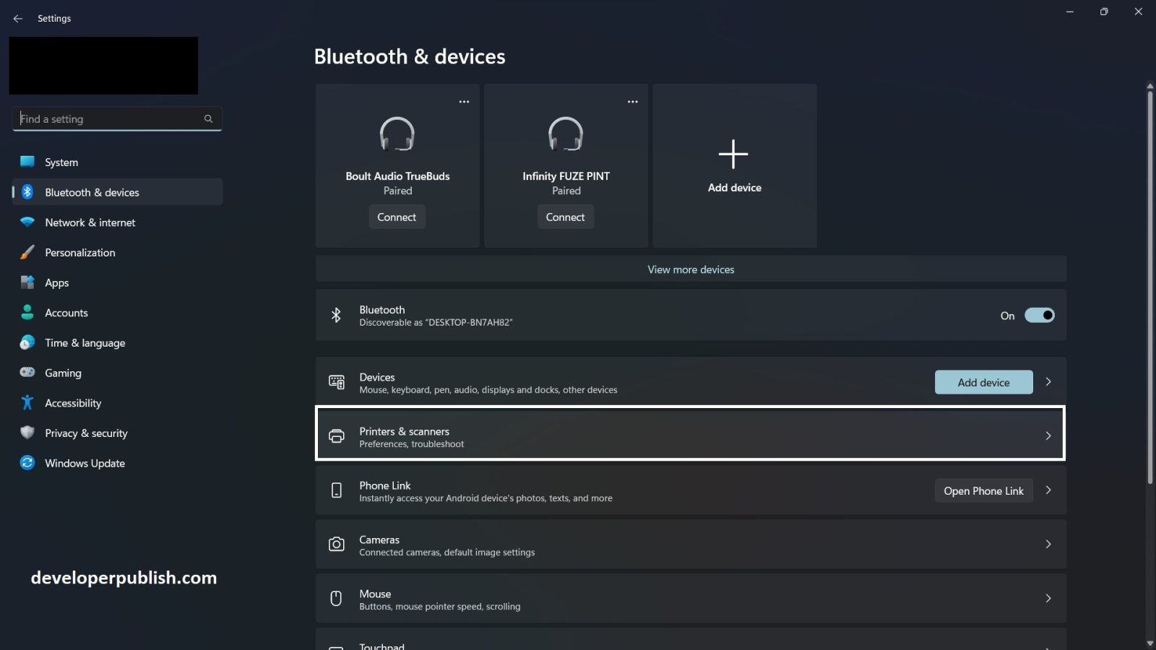Screen dimensions: 1156x650
Task: Click the back arrow in Settings
Action: (18, 19)
